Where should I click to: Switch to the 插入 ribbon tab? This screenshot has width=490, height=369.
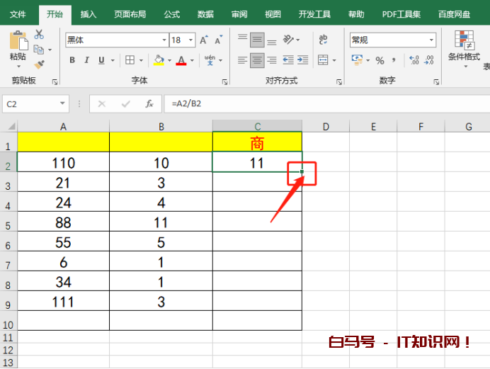89,14
